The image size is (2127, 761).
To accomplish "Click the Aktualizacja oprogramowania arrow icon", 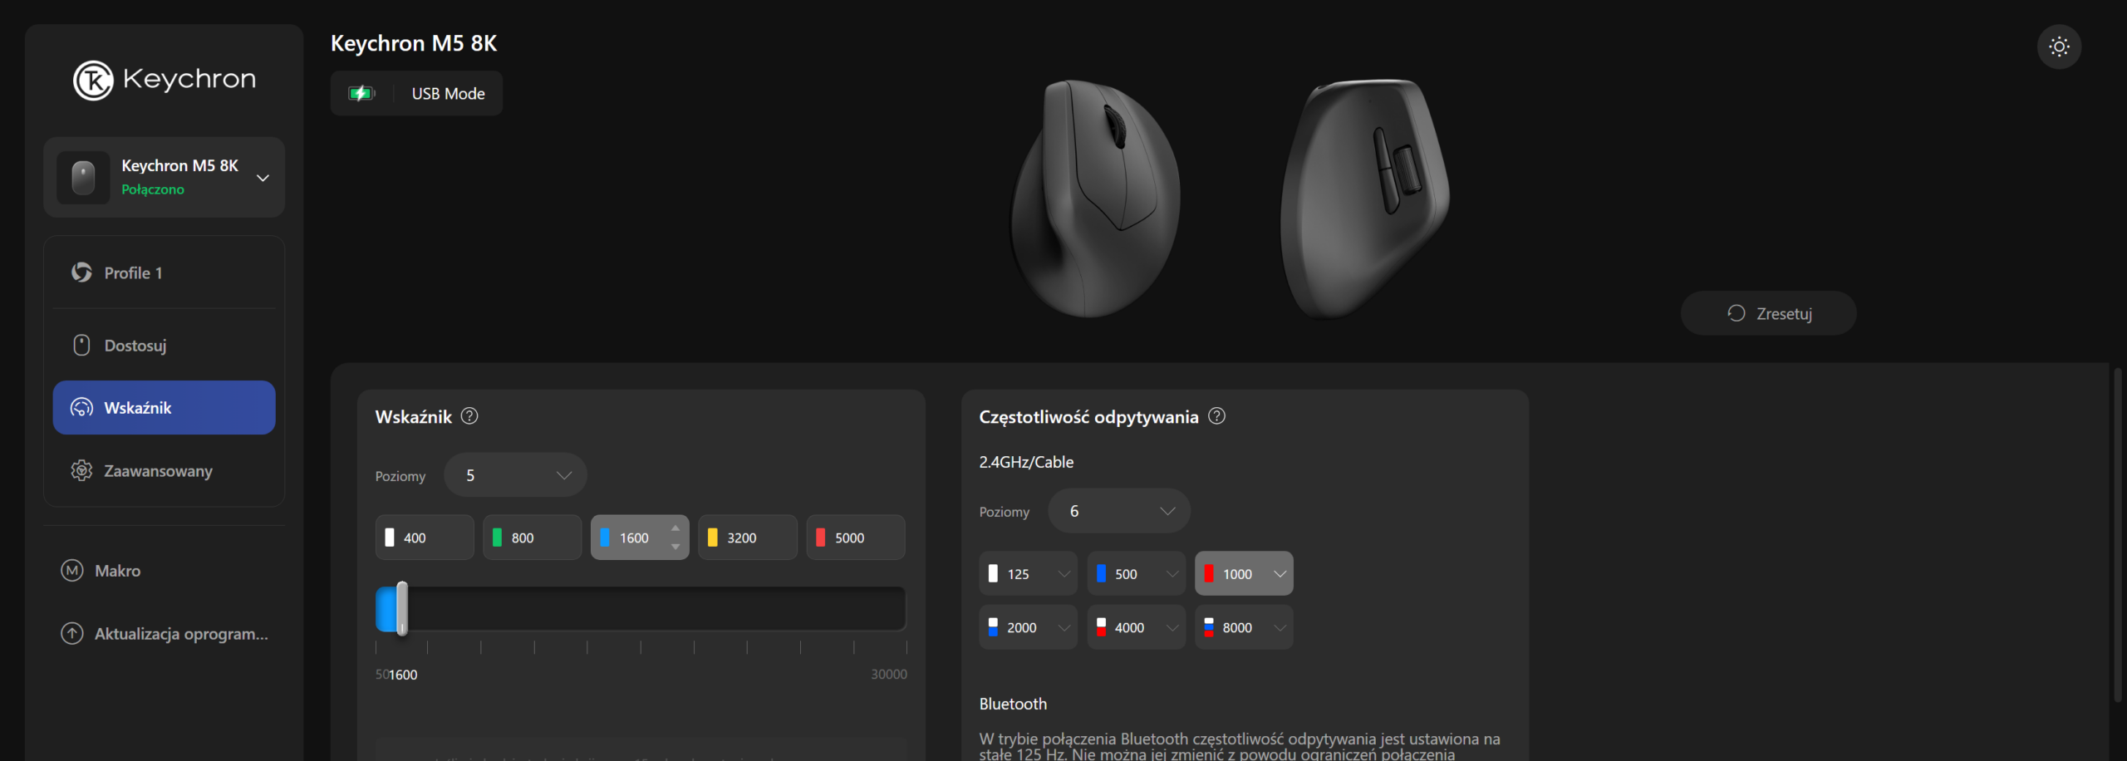I will (72, 634).
